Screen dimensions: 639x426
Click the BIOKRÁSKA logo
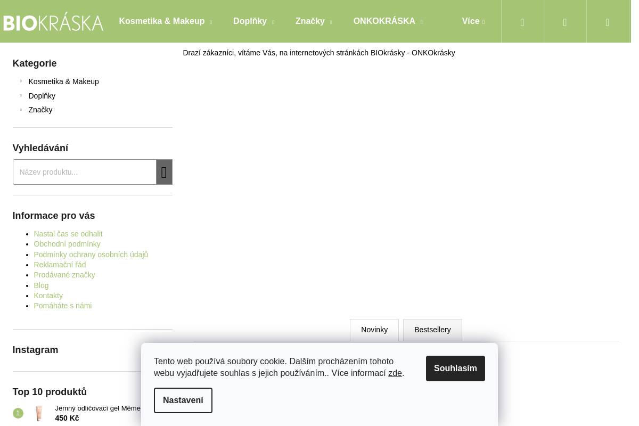[53, 22]
